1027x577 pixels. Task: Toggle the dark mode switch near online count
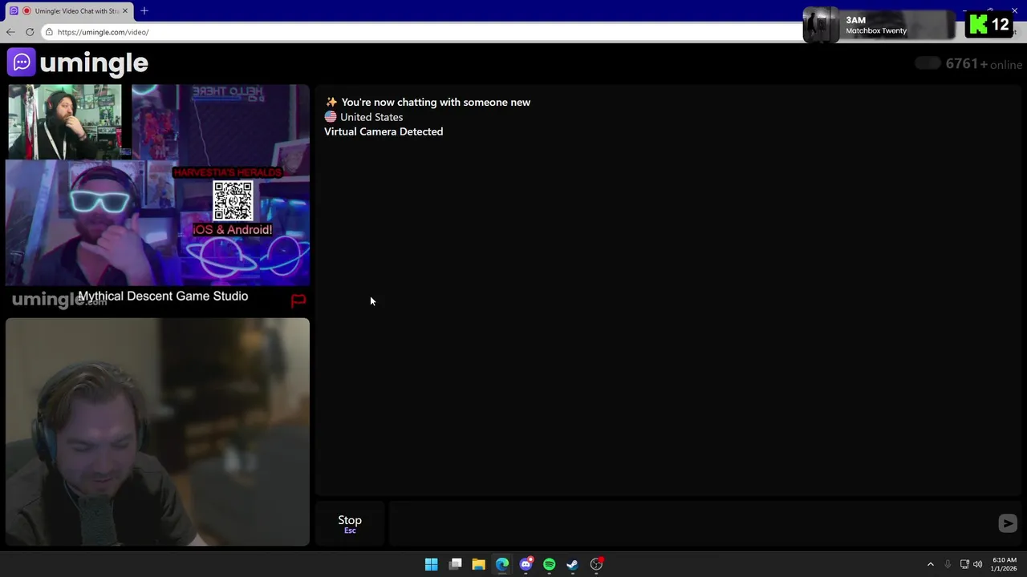[928, 63]
